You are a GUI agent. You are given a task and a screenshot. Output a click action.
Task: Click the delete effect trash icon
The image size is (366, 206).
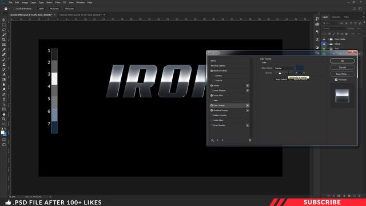[x=250, y=140]
